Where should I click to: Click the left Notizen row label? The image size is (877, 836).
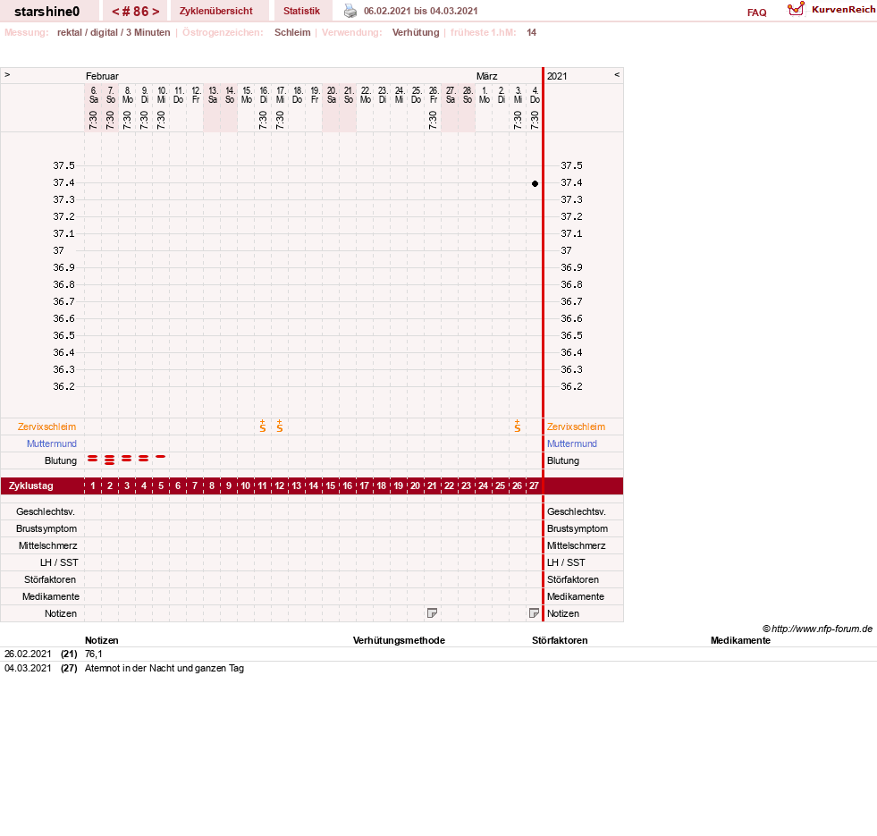coord(61,613)
